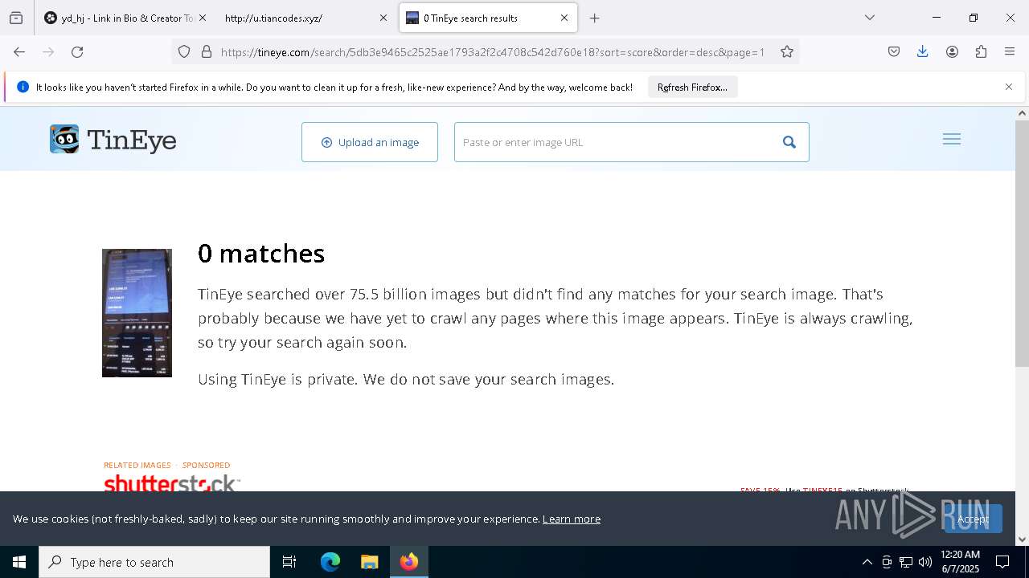Reload the current page
1029x578 pixels.
[77, 52]
